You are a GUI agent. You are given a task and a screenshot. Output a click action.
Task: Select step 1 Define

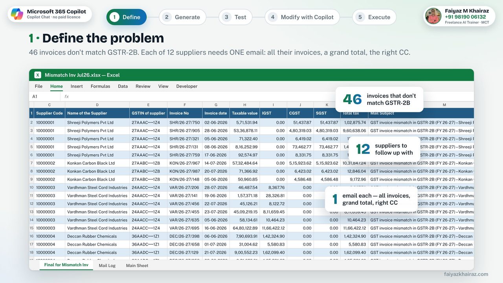point(127,17)
